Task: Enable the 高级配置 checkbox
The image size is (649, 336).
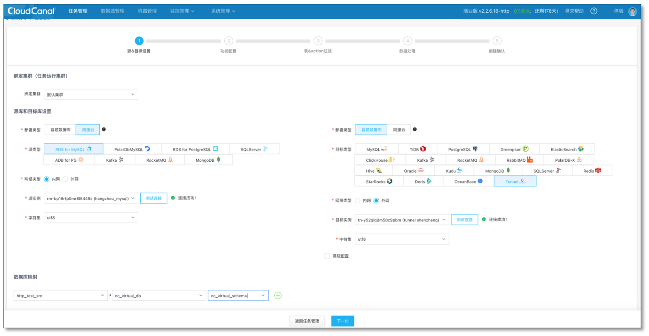Action: tap(327, 256)
